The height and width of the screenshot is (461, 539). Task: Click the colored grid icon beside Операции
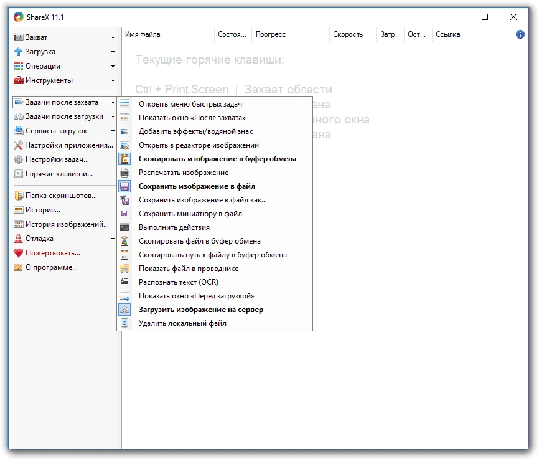18,66
